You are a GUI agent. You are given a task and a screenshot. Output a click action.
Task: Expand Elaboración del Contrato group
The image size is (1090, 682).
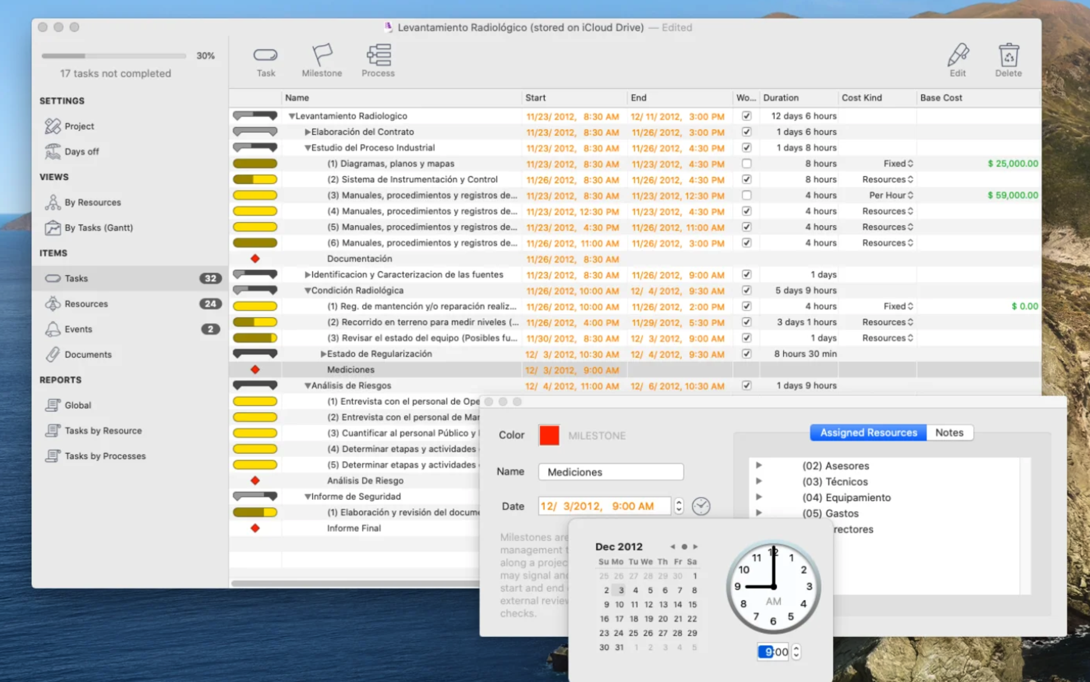[x=307, y=132]
